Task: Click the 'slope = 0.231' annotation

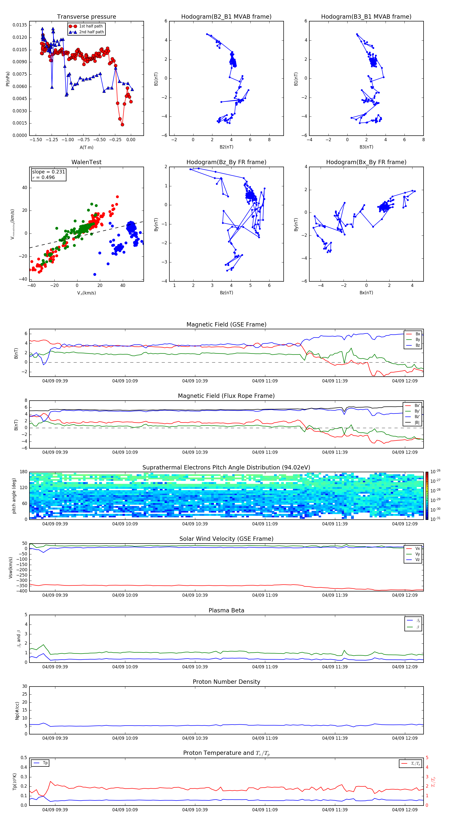Action: 48,172
